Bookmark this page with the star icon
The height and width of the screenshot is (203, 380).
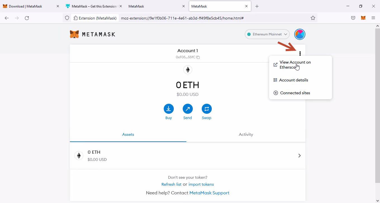click(x=313, y=18)
